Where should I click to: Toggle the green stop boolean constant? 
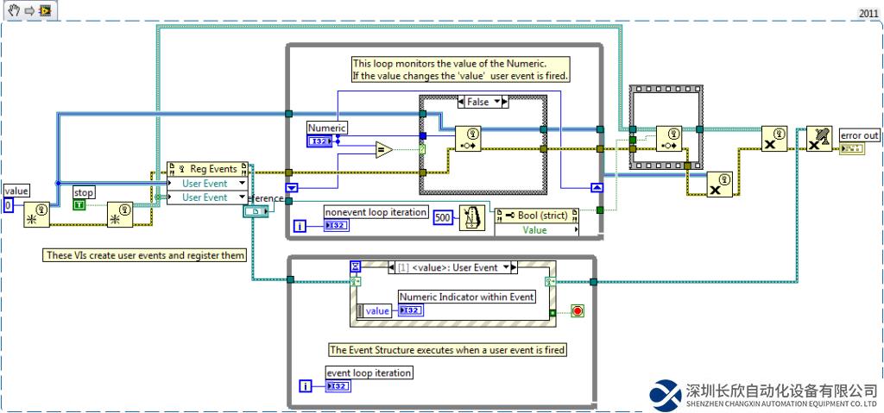[x=79, y=205]
